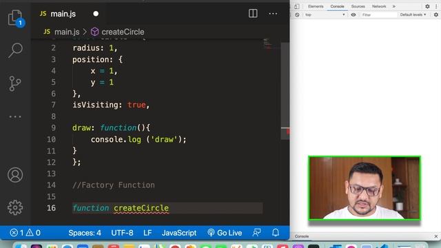
Task: Click the unsaved dot on main.js tab
Action: (96, 14)
